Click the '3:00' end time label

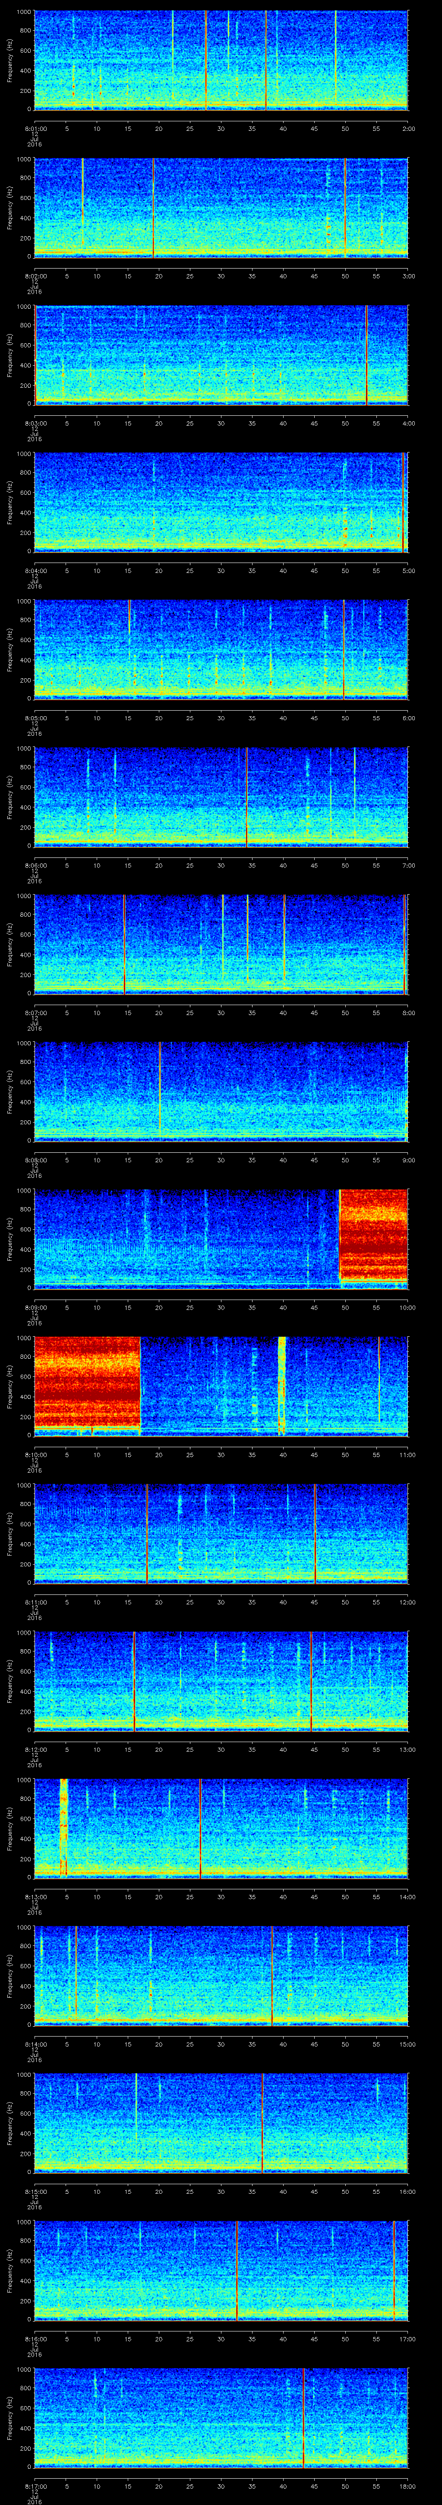tap(408, 276)
